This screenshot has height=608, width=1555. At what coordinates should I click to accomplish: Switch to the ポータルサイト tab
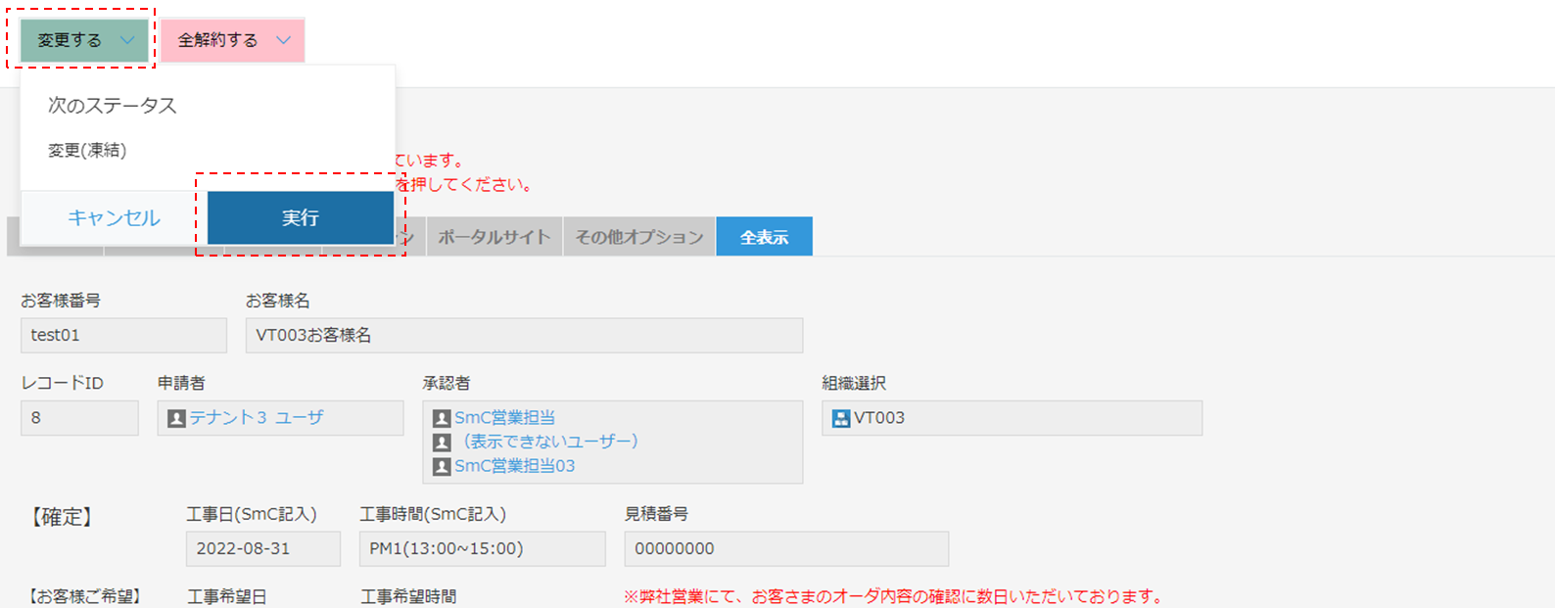[x=495, y=237]
